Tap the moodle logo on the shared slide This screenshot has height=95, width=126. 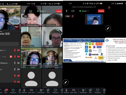[89, 57]
